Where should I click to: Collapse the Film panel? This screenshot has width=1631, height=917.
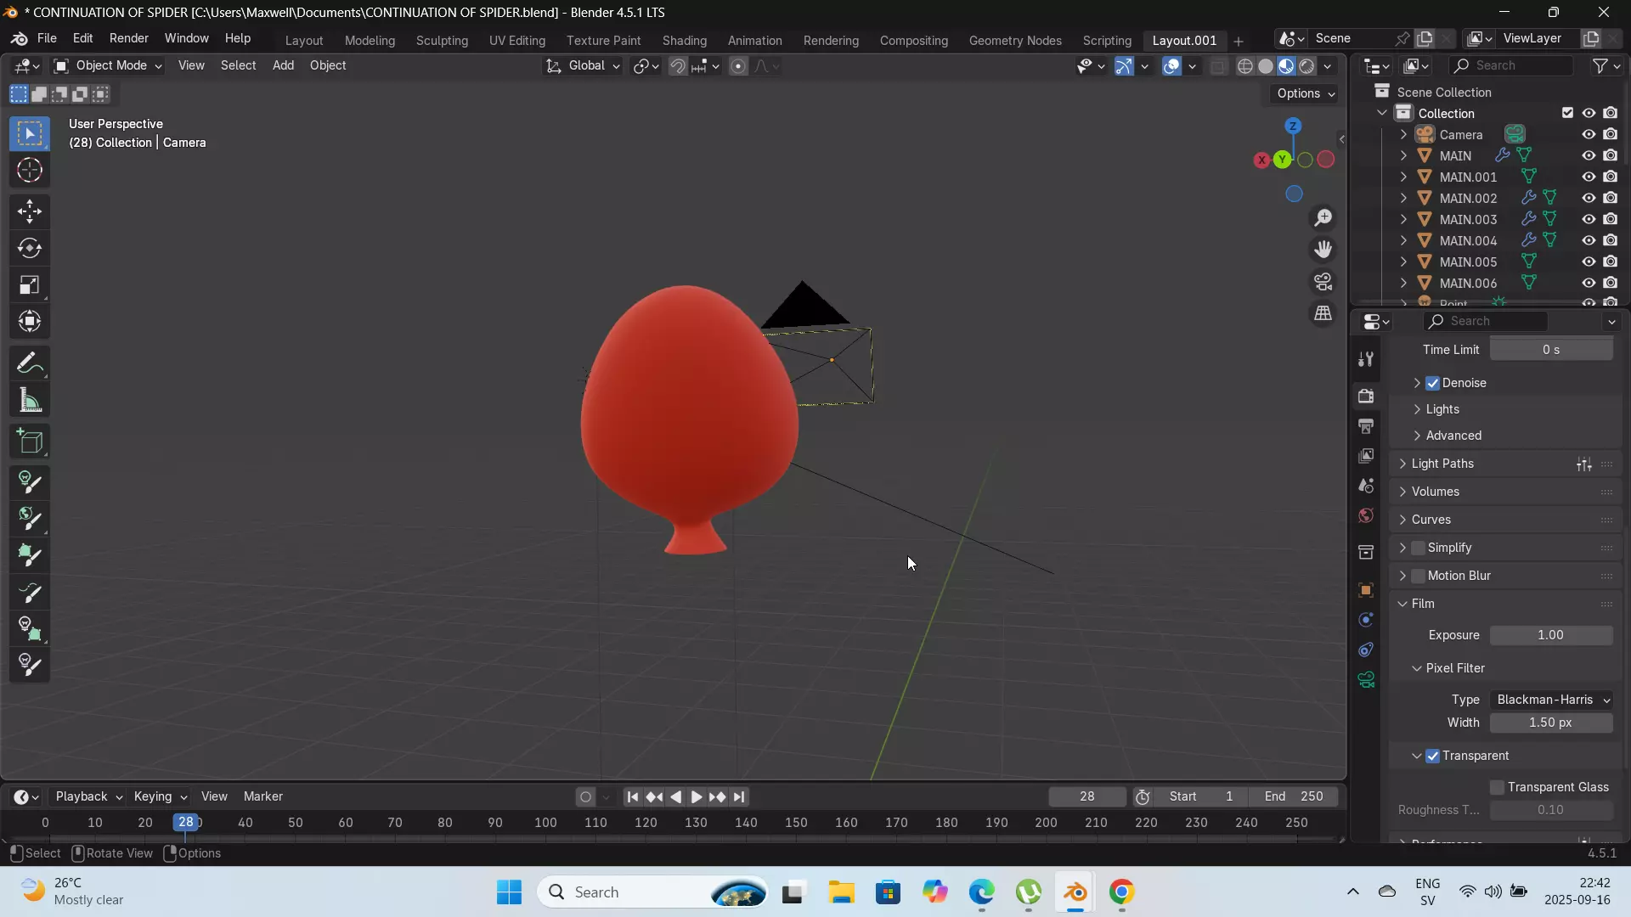pos(1422,604)
